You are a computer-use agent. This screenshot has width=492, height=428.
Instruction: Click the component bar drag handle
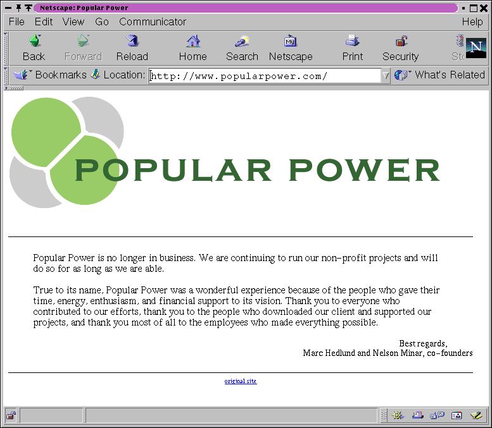(384, 416)
